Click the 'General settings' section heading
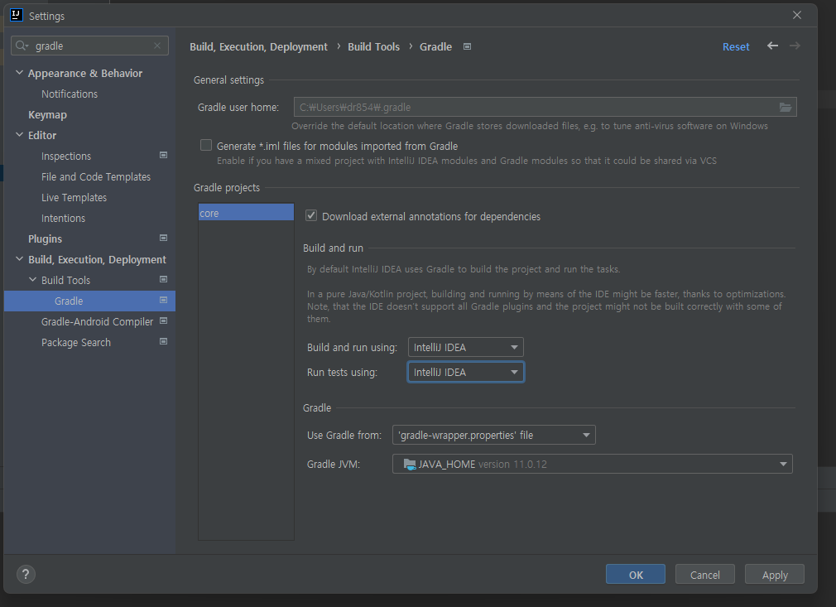 228,80
